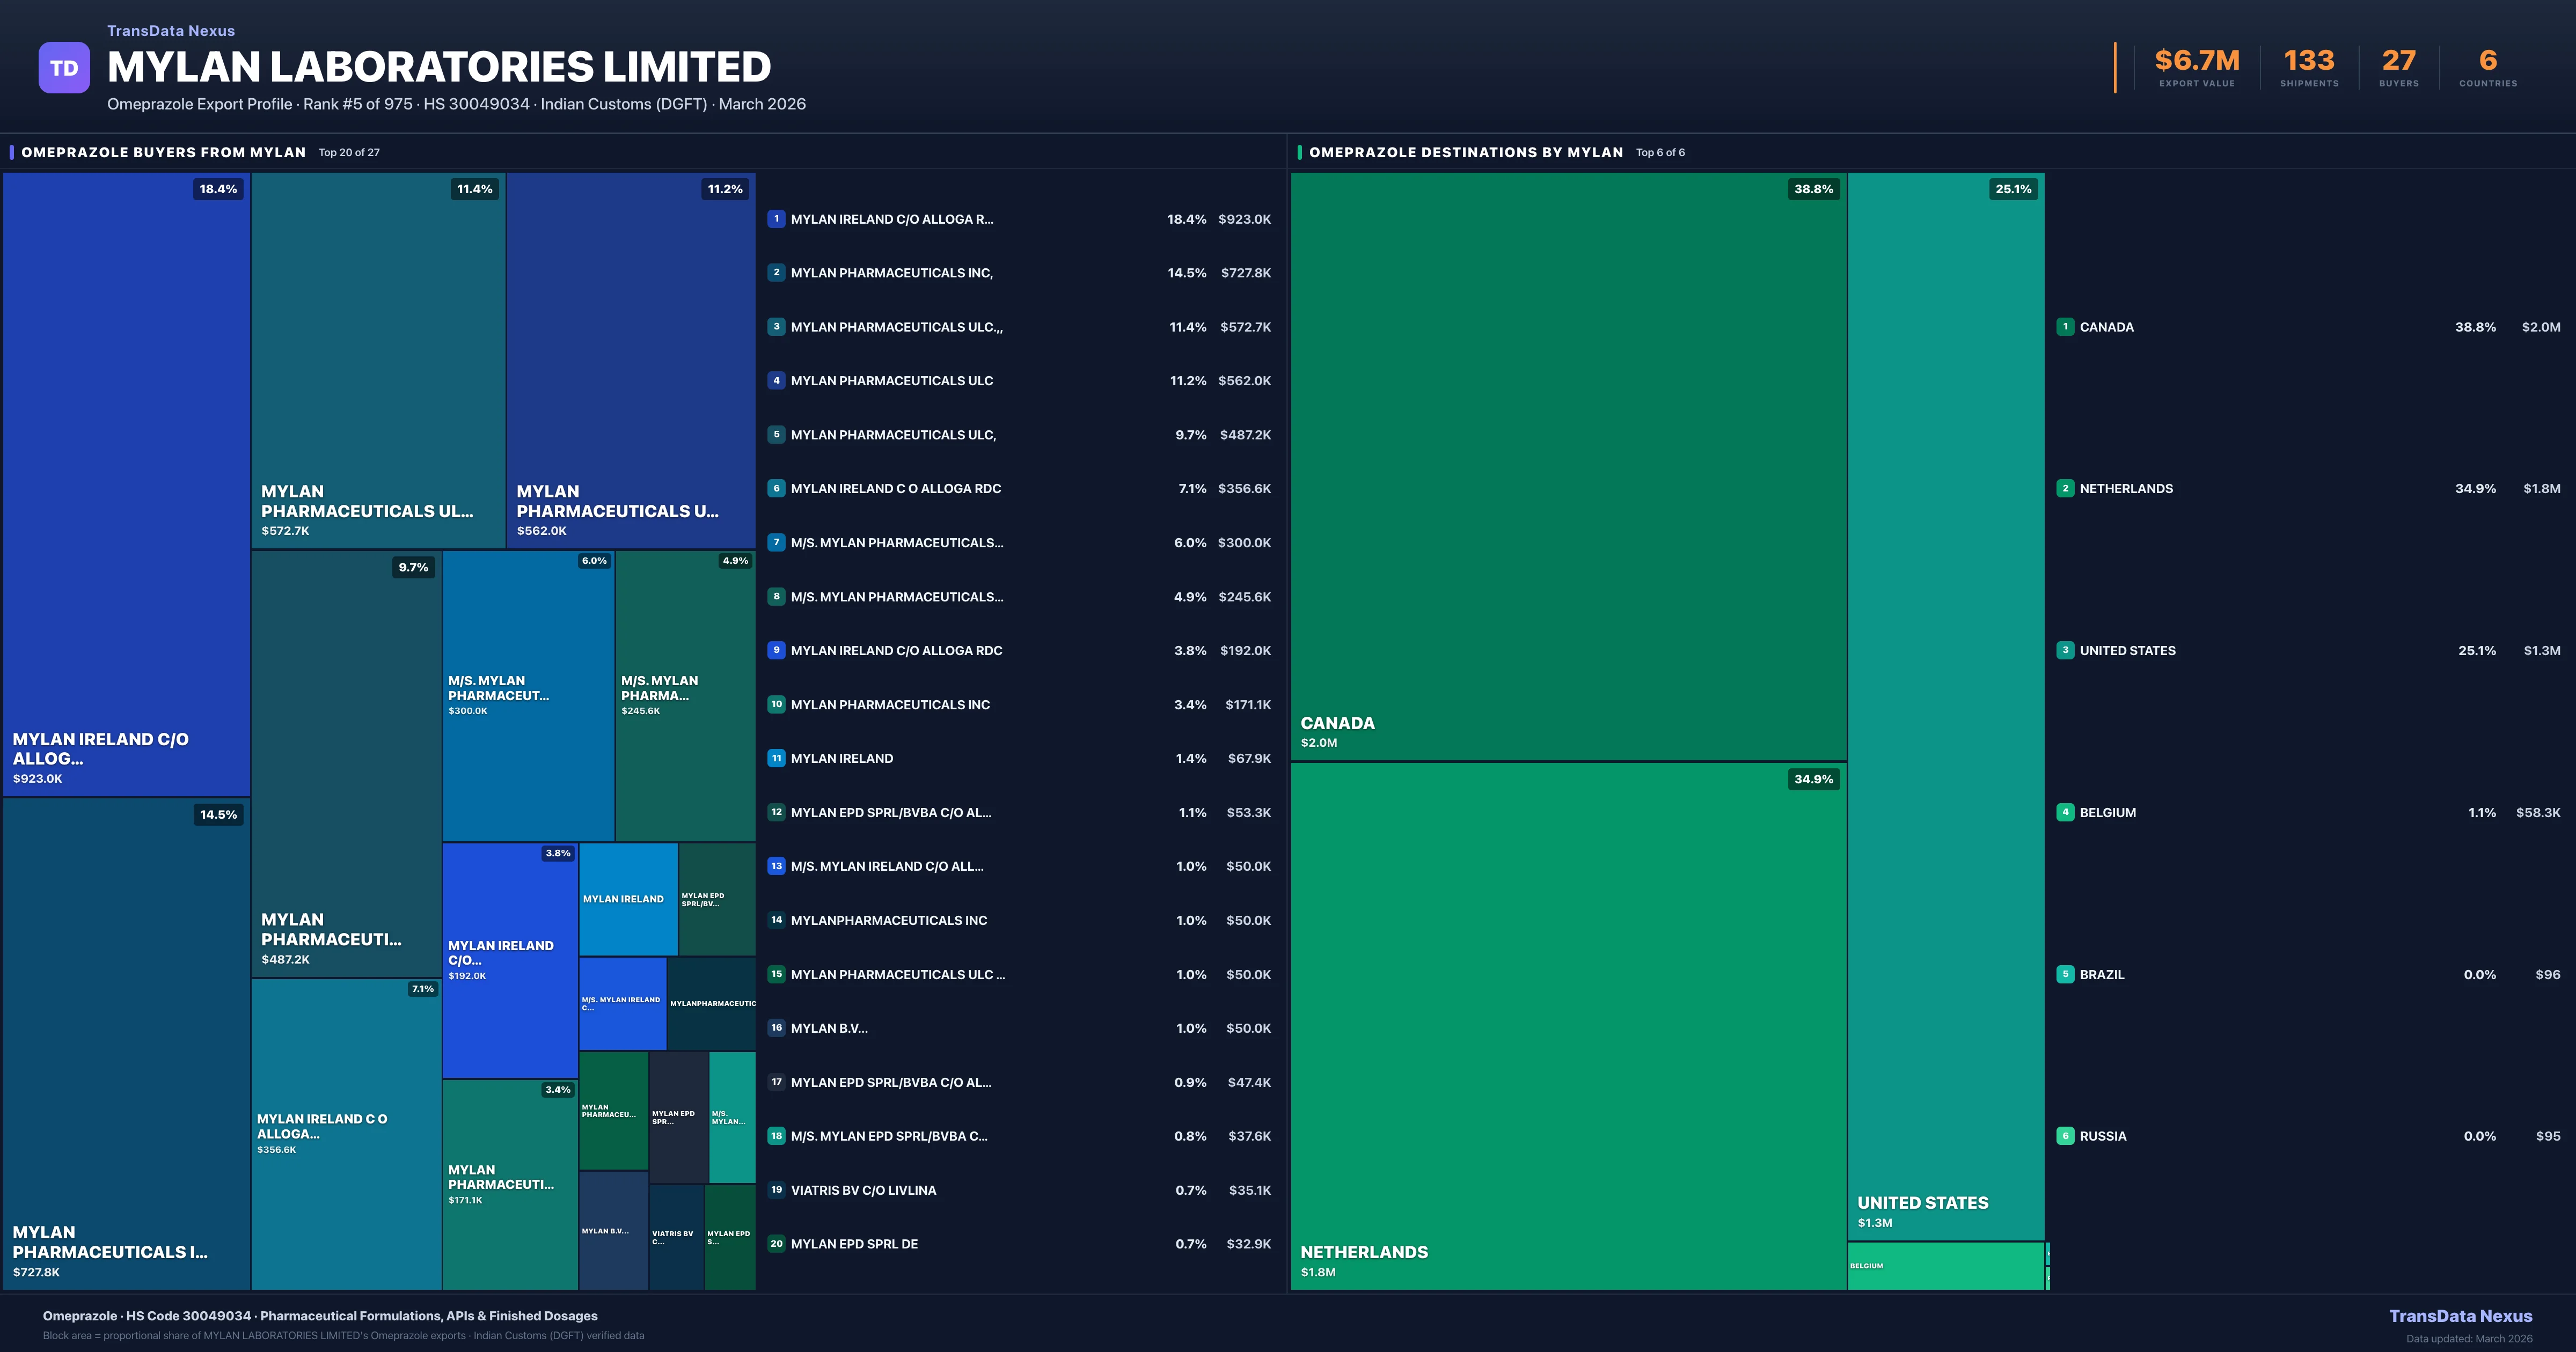Select the United States treemap block
The width and height of the screenshot is (2576, 1352).
(x=1945, y=705)
